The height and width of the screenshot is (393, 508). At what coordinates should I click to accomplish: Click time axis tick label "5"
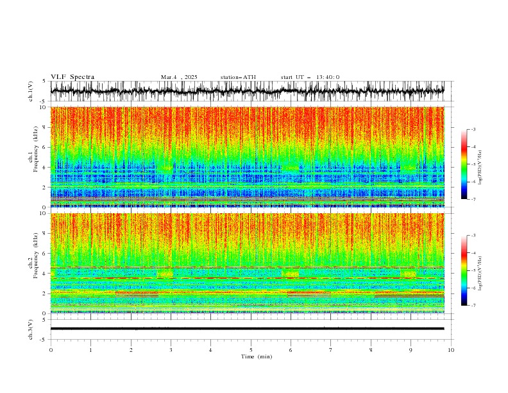point(251,350)
